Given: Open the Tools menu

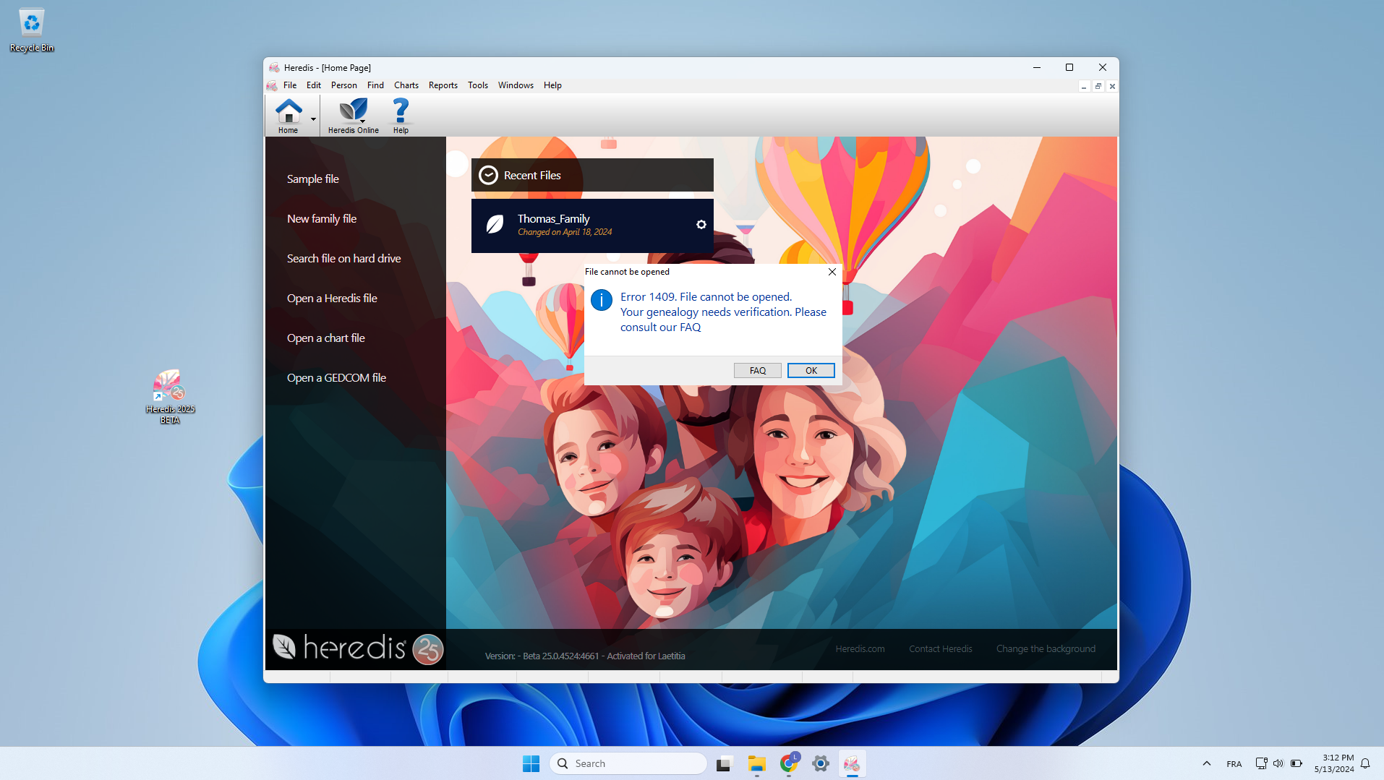Looking at the screenshot, I should click(x=477, y=85).
